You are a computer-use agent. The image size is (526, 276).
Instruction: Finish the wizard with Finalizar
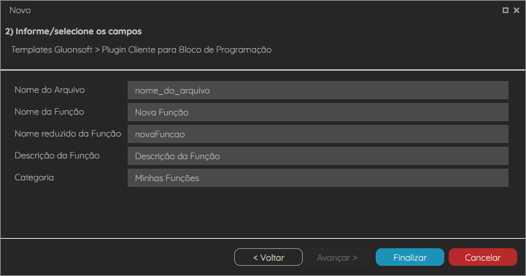(410, 257)
